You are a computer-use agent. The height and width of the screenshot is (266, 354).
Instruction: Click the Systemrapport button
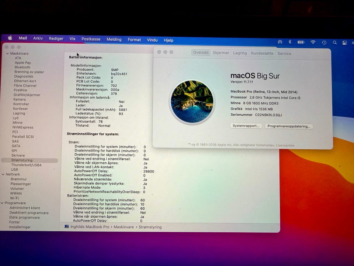coord(246,126)
